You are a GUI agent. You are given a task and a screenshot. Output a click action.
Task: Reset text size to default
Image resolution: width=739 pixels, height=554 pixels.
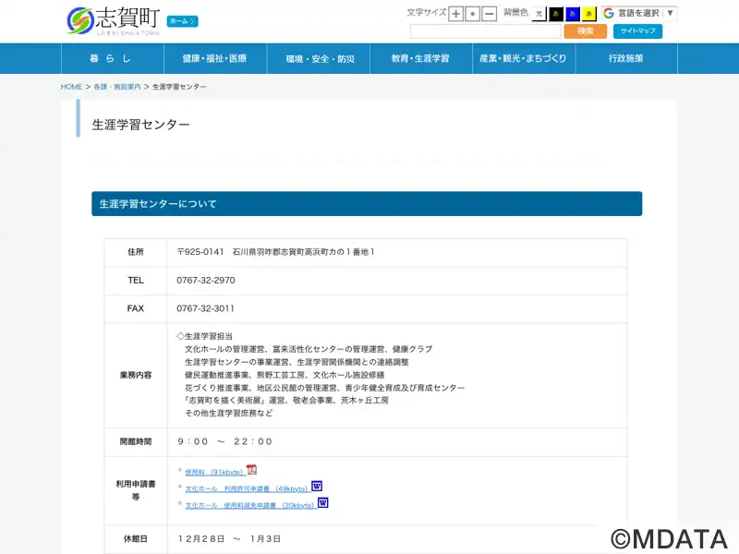(473, 14)
